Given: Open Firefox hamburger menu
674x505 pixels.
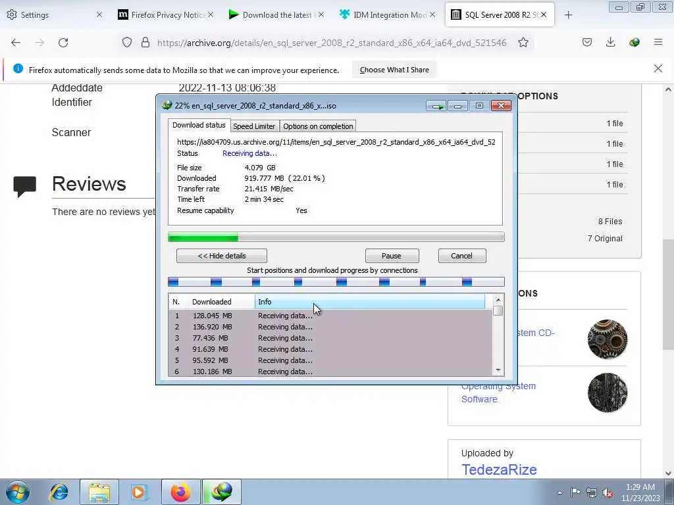Looking at the screenshot, I should (x=658, y=42).
